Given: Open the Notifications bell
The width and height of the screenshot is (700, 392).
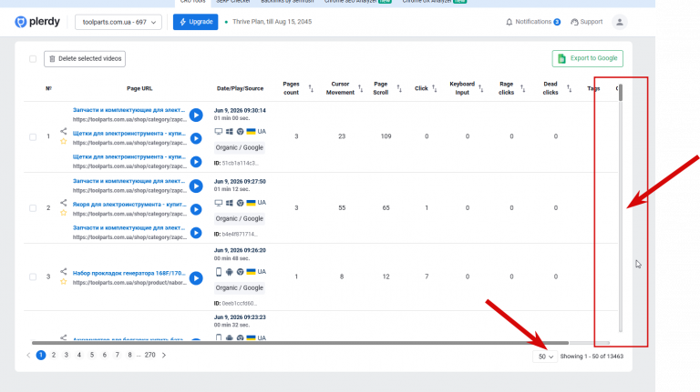Looking at the screenshot, I should (533, 22).
